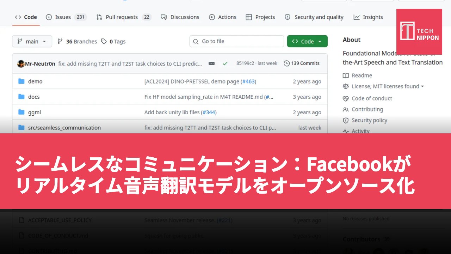451x254 pixels.
Task: Open the demo folder
Action: click(35, 81)
